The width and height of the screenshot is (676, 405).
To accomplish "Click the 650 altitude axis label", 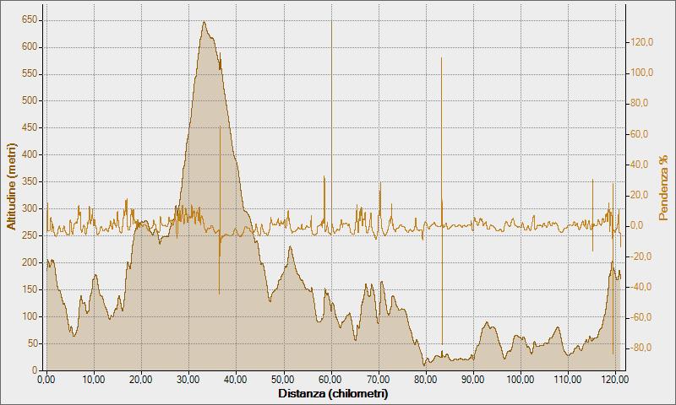I will (x=30, y=20).
